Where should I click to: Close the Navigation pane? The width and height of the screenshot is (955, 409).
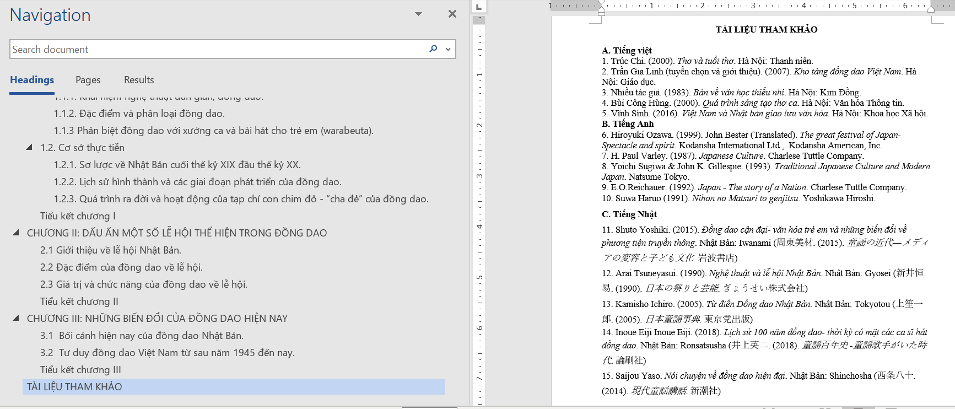[452, 14]
